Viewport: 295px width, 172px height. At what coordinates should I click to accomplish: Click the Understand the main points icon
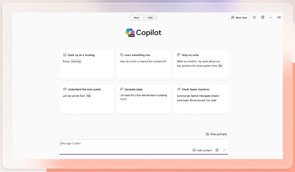[x=65, y=89]
